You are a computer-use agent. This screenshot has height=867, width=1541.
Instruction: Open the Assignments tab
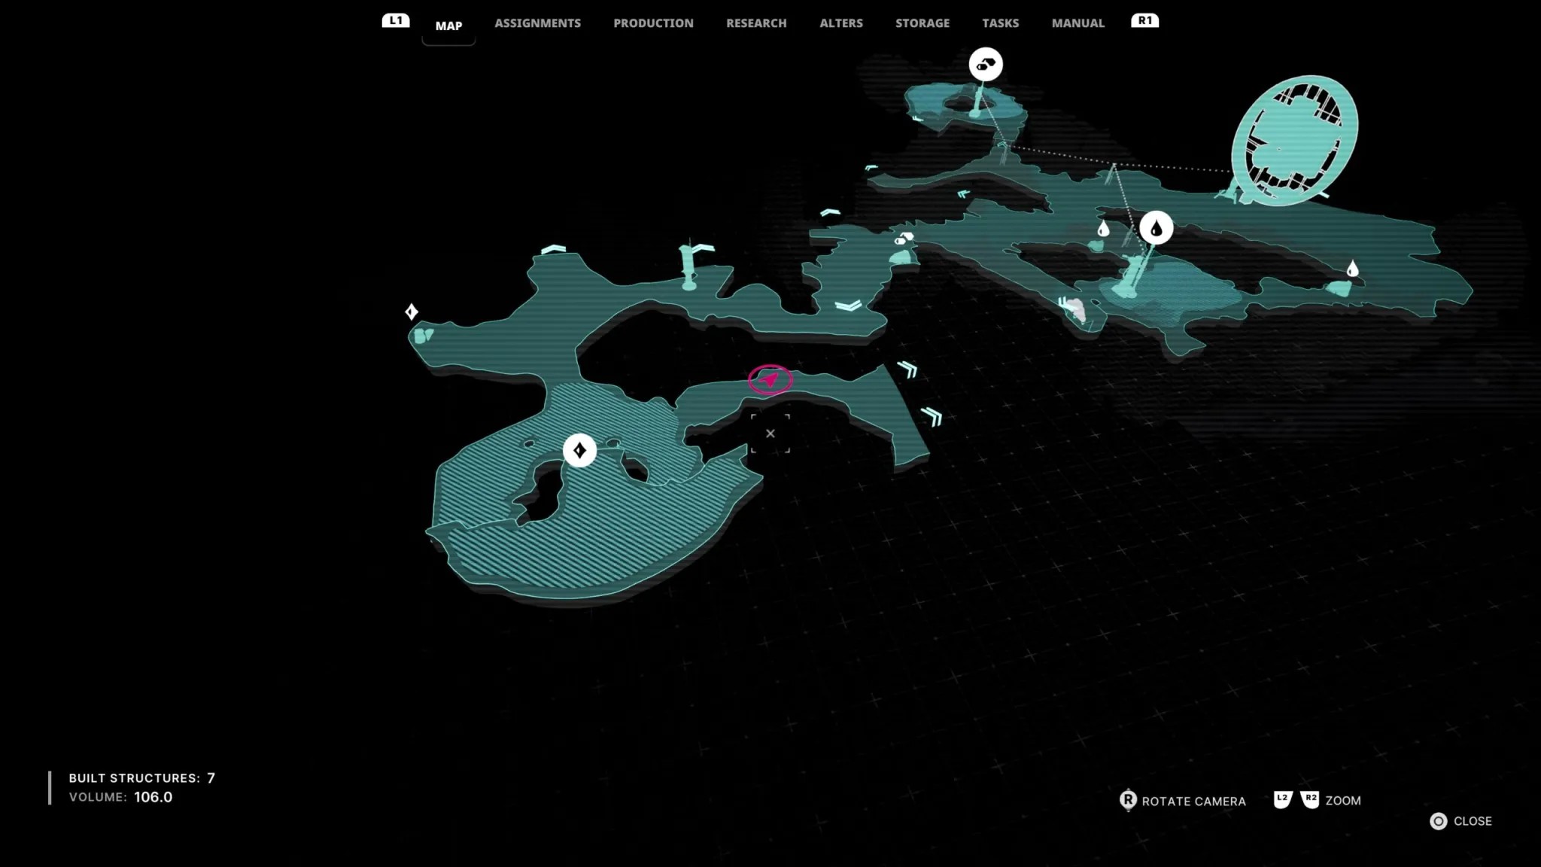click(x=537, y=23)
